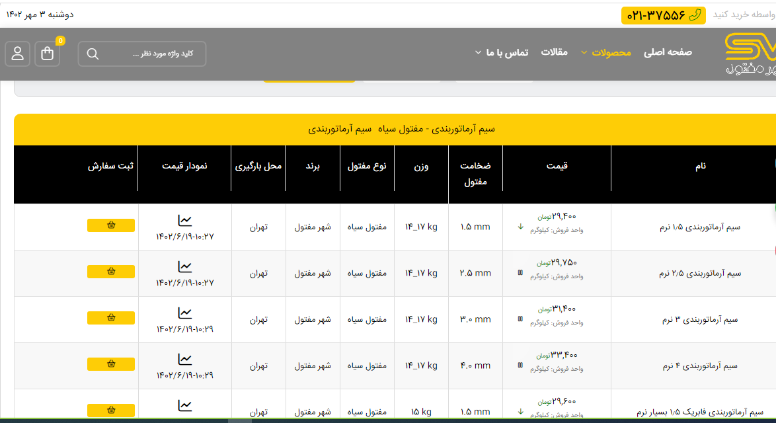Click the قیمت column header

click(557, 166)
